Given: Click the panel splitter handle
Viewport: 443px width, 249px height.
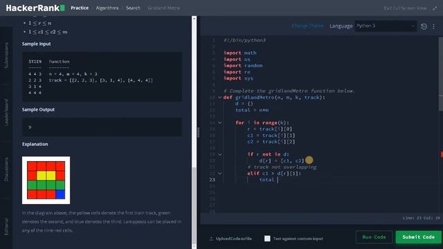Looking at the screenshot, I should coord(198,132).
